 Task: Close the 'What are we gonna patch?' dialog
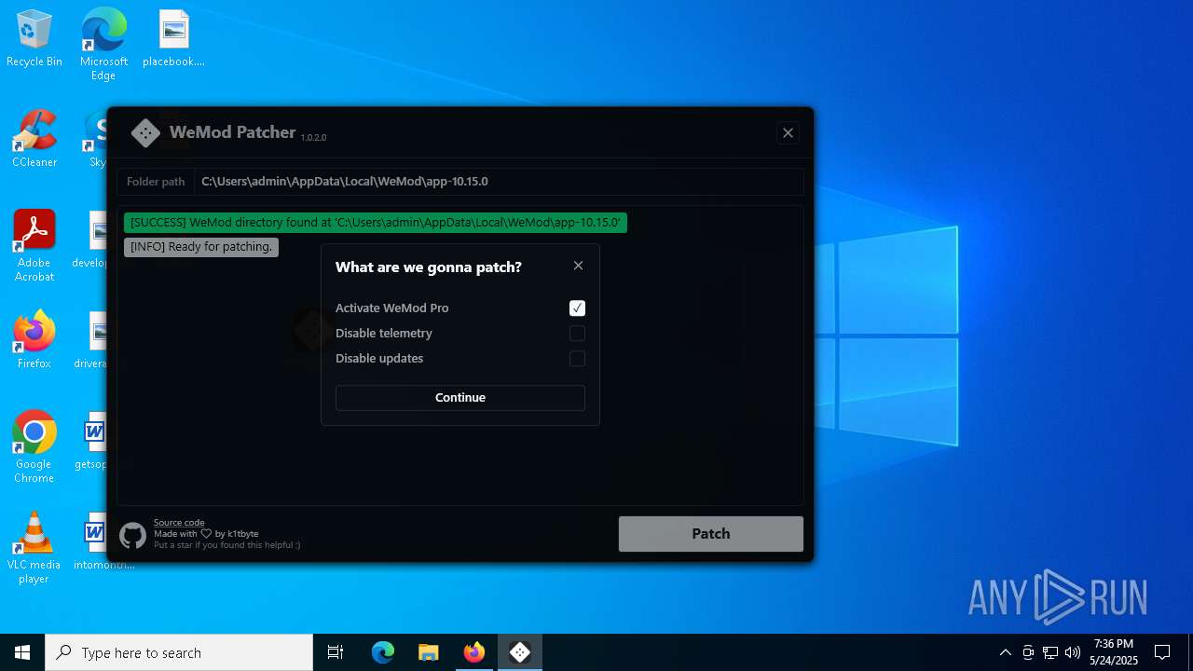click(x=578, y=266)
